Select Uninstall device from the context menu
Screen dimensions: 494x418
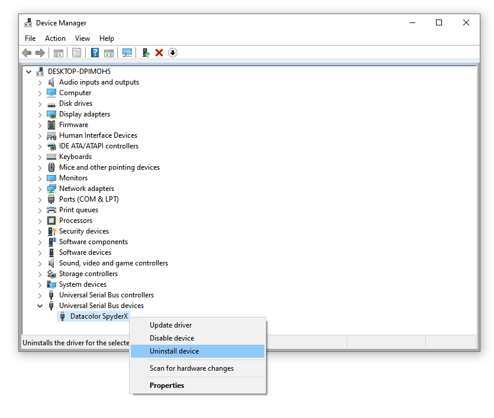pos(173,351)
